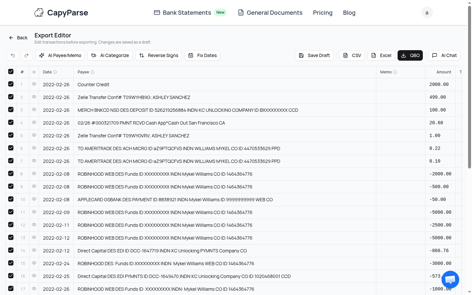Open the support chat bubble
This screenshot has width=472, height=295.
450,280
